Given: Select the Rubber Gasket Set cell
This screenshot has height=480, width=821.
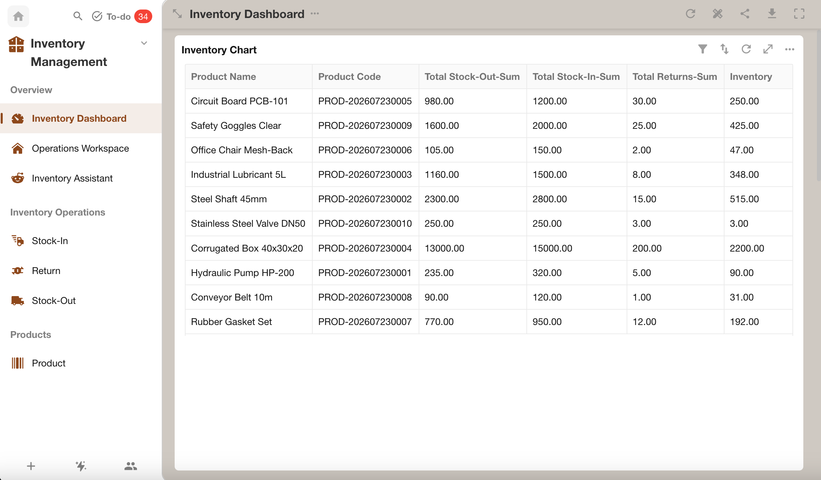Looking at the screenshot, I should 249,322.
